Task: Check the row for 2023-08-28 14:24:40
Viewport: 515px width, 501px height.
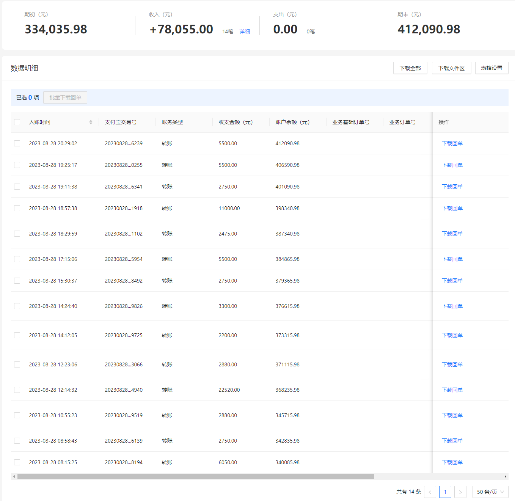Action: 17,306
